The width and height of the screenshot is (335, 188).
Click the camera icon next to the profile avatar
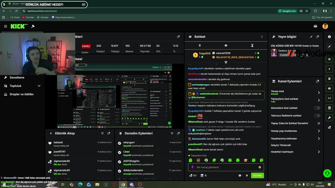(x=315, y=26)
